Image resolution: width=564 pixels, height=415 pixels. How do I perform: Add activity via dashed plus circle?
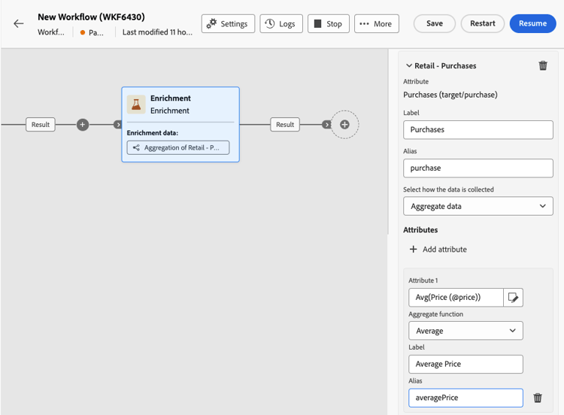[344, 125]
